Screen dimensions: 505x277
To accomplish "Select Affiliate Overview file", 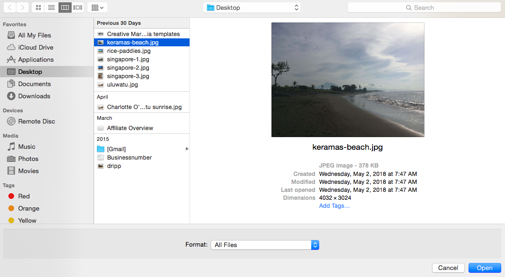I will [142, 128].
